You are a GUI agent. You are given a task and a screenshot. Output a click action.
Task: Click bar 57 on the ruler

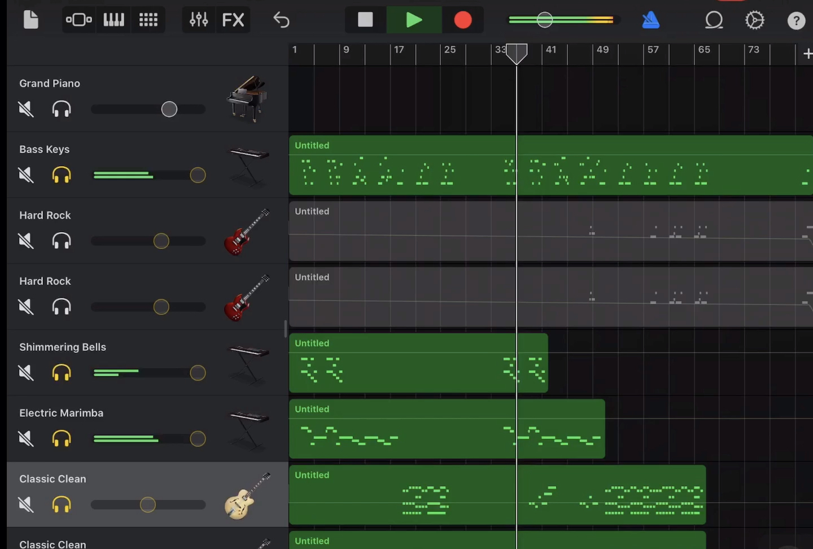coord(653,50)
